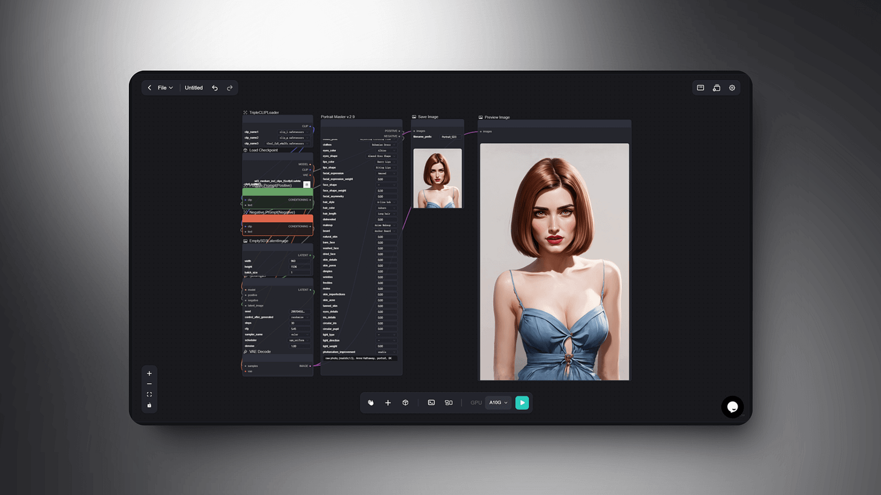Click facial_expression_weight value slider
The width and height of the screenshot is (881, 495).
point(385,179)
